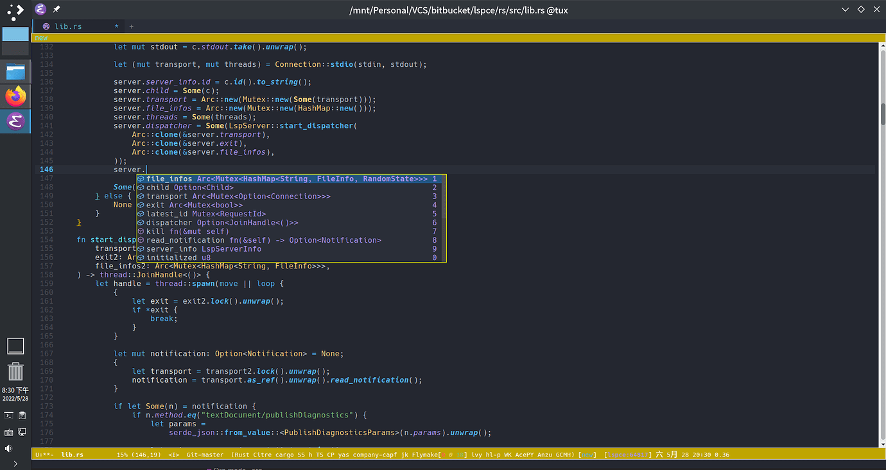Open the trash can in the dock
The image size is (886, 470).
15,371
